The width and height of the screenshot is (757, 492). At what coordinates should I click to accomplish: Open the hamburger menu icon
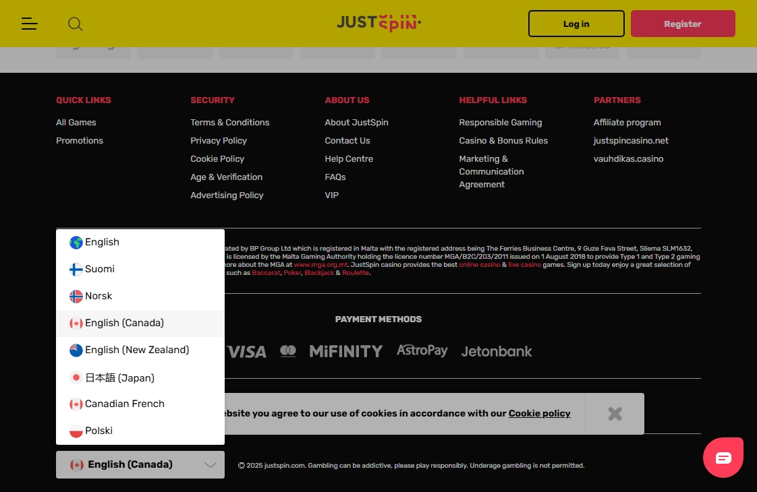pos(29,24)
